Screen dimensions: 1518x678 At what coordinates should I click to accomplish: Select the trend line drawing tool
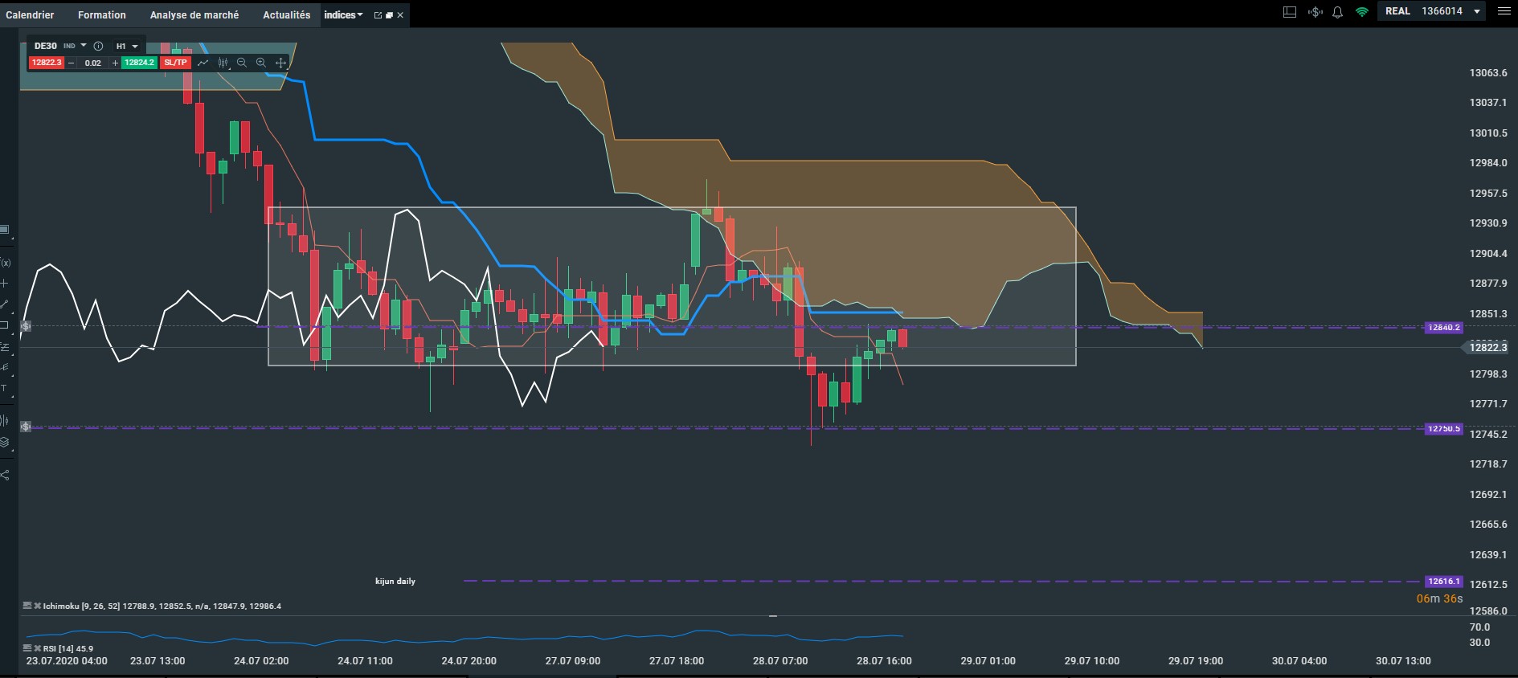click(5, 304)
